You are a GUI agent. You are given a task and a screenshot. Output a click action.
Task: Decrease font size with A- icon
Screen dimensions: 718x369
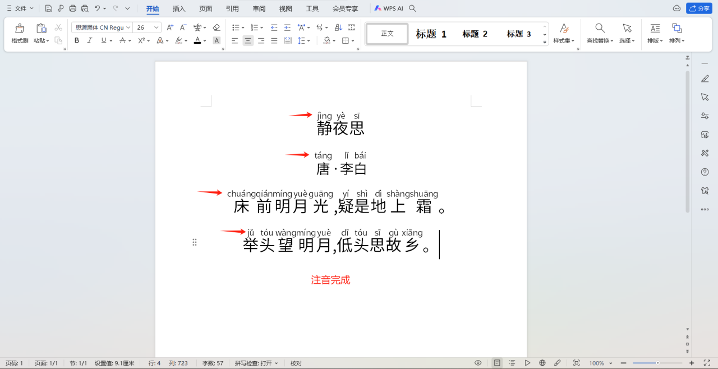(x=183, y=27)
